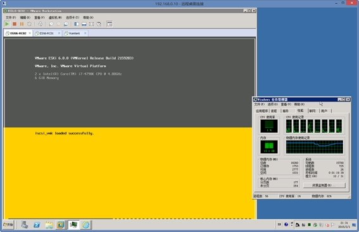
Task: Open Server Manager from the taskbar
Action: [25, 224]
